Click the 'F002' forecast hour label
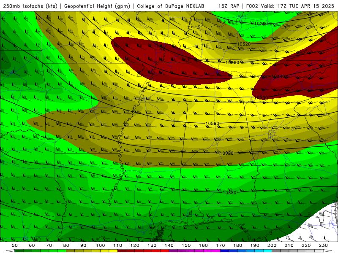 (x=252, y=6)
